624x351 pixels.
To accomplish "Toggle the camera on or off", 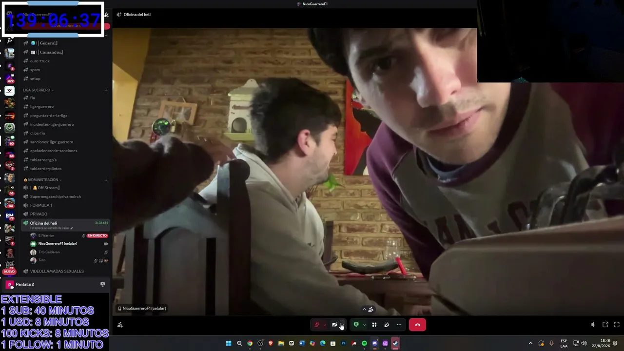I will tap(334, 325).
